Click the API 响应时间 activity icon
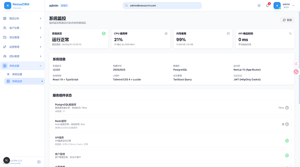This screenshot has width=300, height=167. point(290,33)
